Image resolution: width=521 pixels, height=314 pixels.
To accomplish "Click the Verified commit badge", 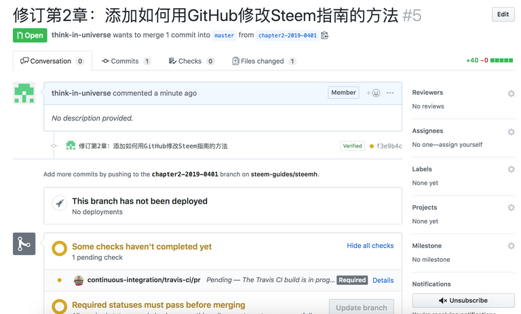I will click(x=352, y=146).
